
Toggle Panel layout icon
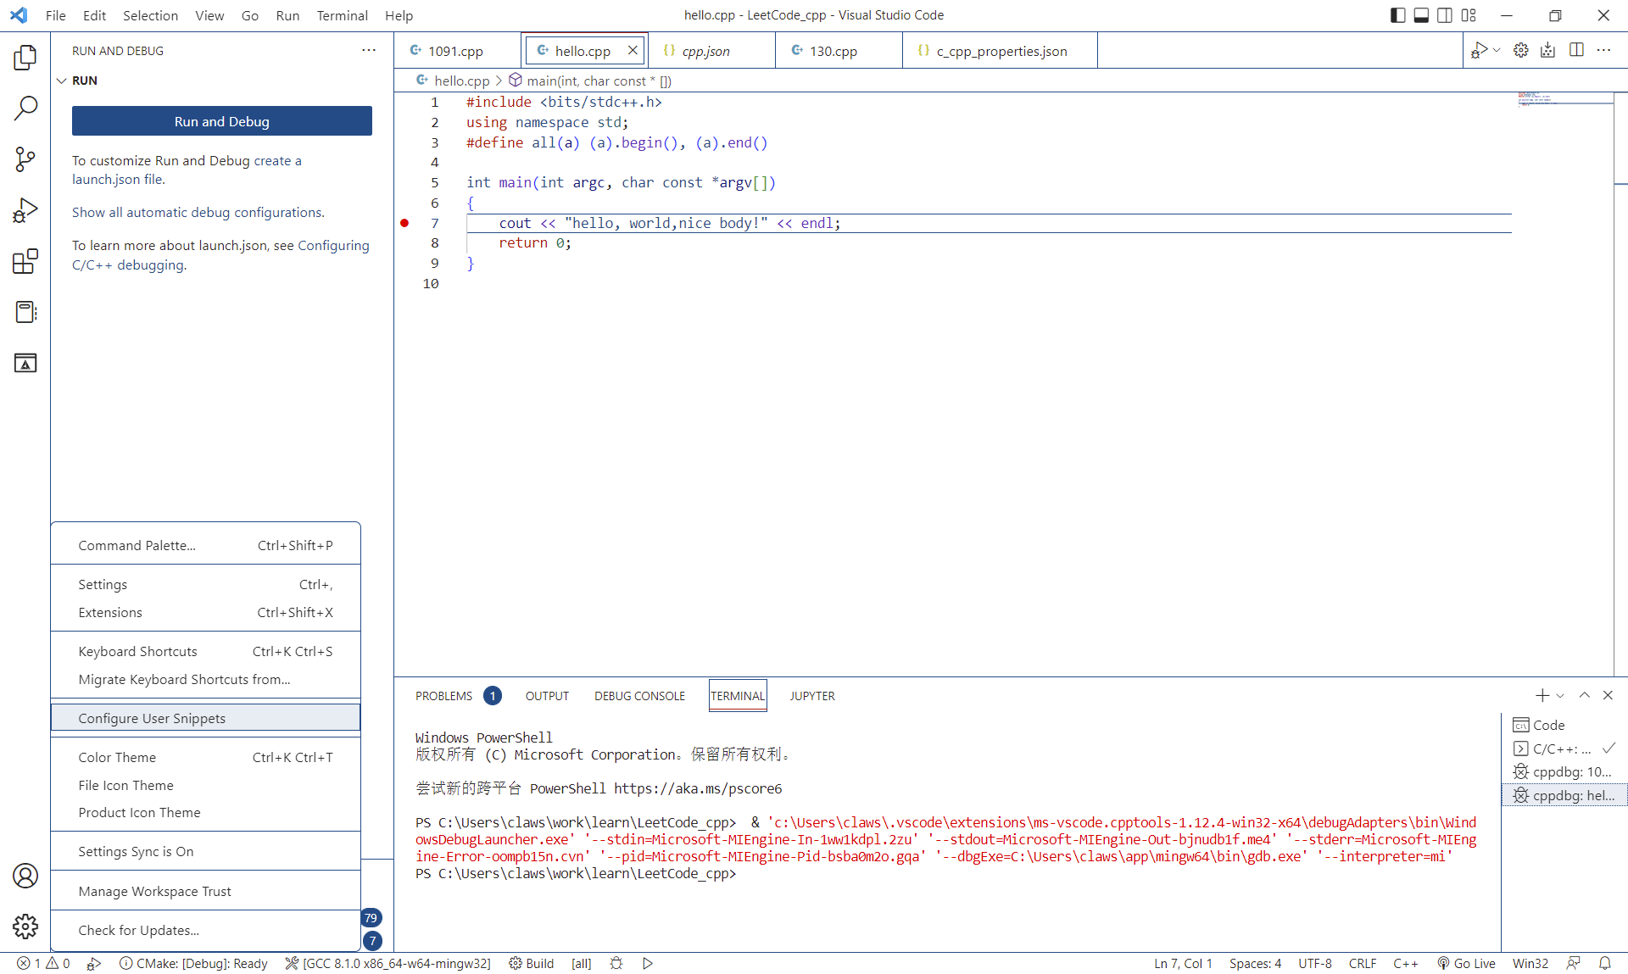point(1421,15)
